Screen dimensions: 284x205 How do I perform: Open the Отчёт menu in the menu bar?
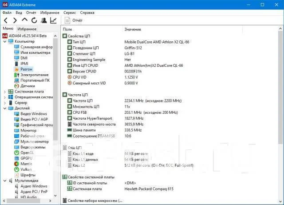click(x=31, y=12)
